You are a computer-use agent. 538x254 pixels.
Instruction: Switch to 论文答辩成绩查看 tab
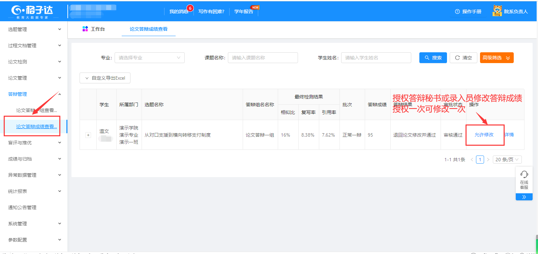click(x=149, y=29)
